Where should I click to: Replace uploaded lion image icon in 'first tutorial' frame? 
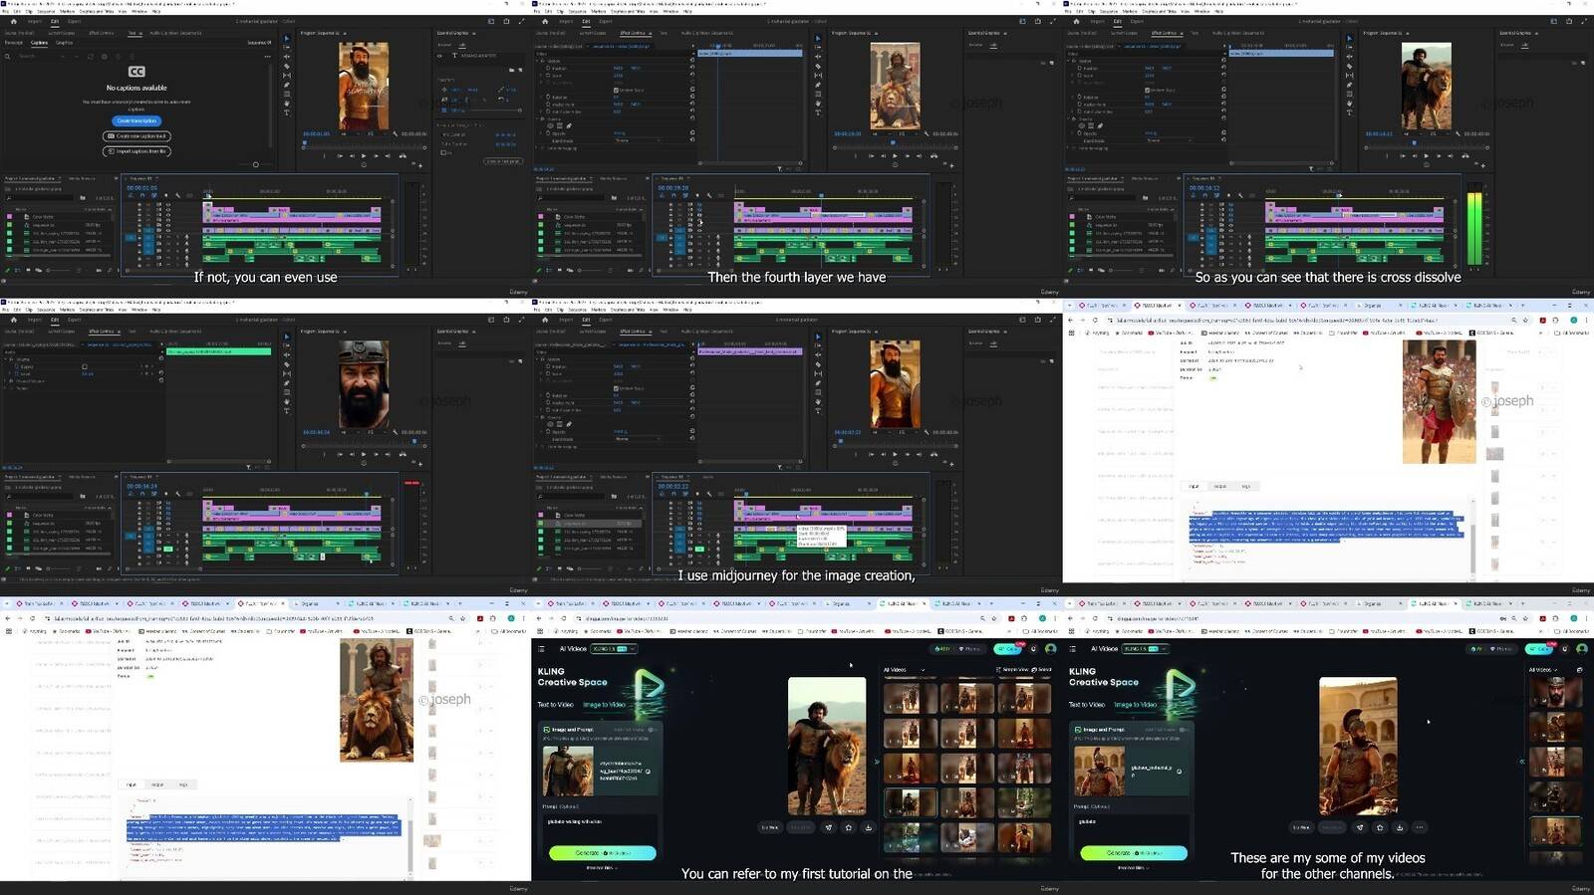pos(648,772)
